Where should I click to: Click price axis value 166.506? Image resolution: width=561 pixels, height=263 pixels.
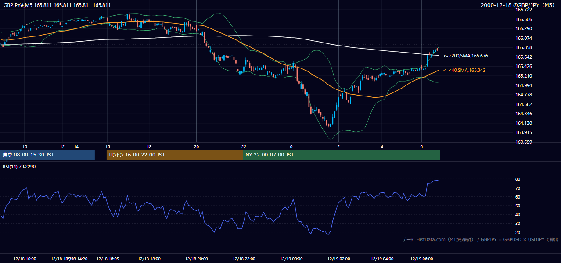click(524, 19)
